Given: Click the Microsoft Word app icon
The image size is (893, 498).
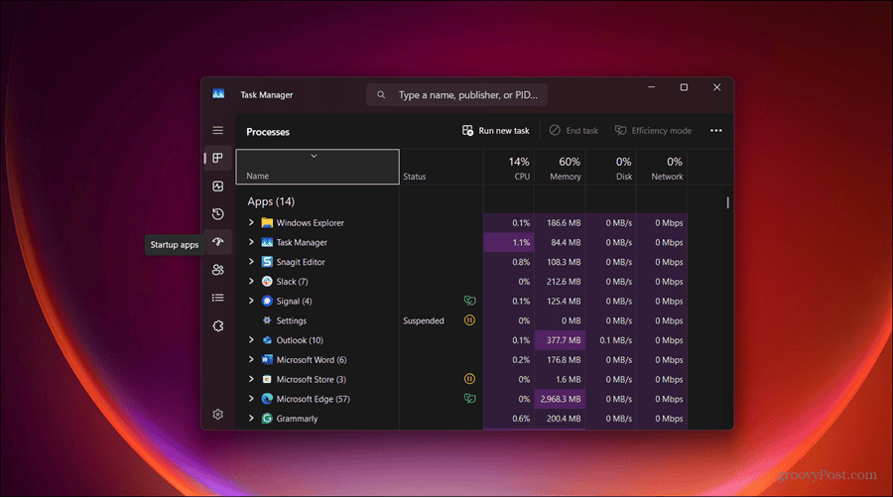Looking at the screenshot, I should [x=267, y=360].
